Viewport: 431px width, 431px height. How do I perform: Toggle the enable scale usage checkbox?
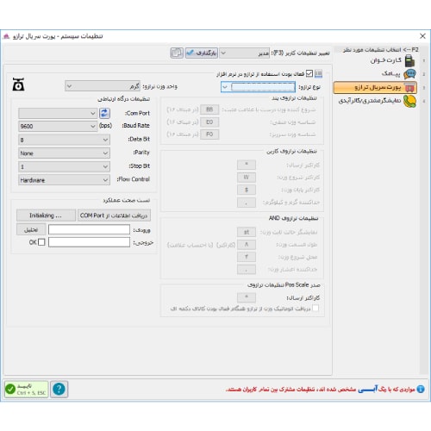tap(309, 73)
